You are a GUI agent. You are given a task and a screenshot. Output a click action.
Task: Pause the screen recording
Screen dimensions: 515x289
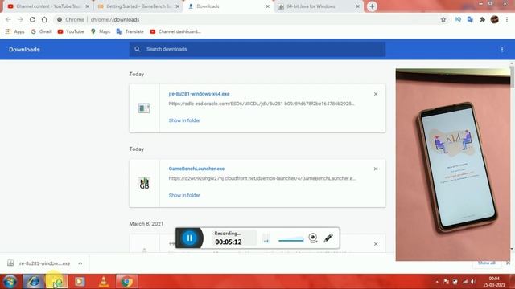[x=190, y=238]
